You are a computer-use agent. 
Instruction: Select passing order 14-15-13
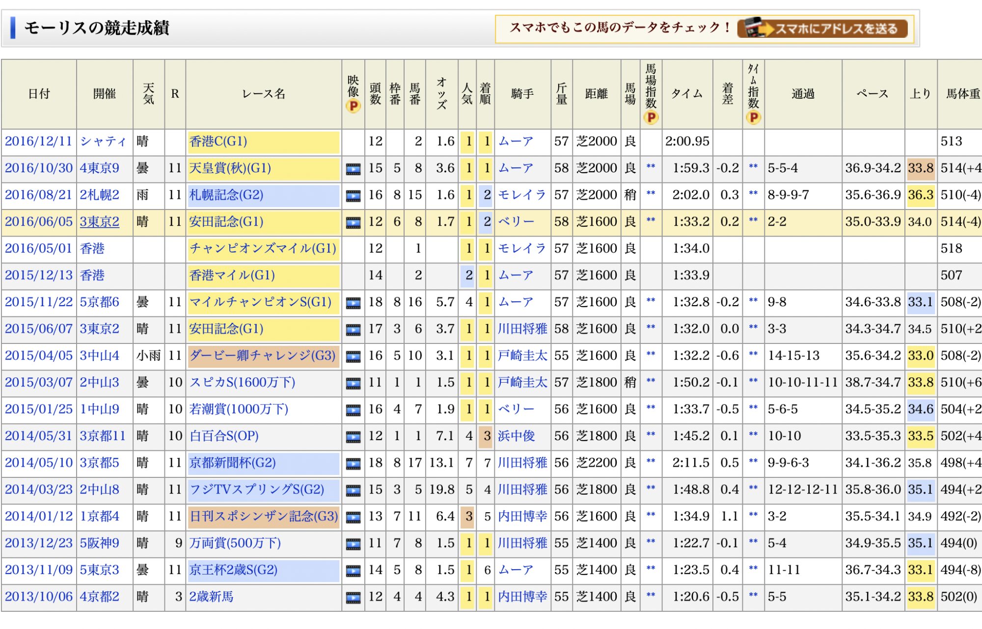[793, 356]
